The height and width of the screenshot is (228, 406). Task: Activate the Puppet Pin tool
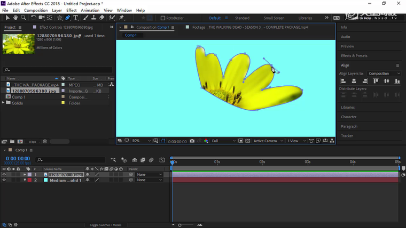pyautogui.click(x=120, y=18)
